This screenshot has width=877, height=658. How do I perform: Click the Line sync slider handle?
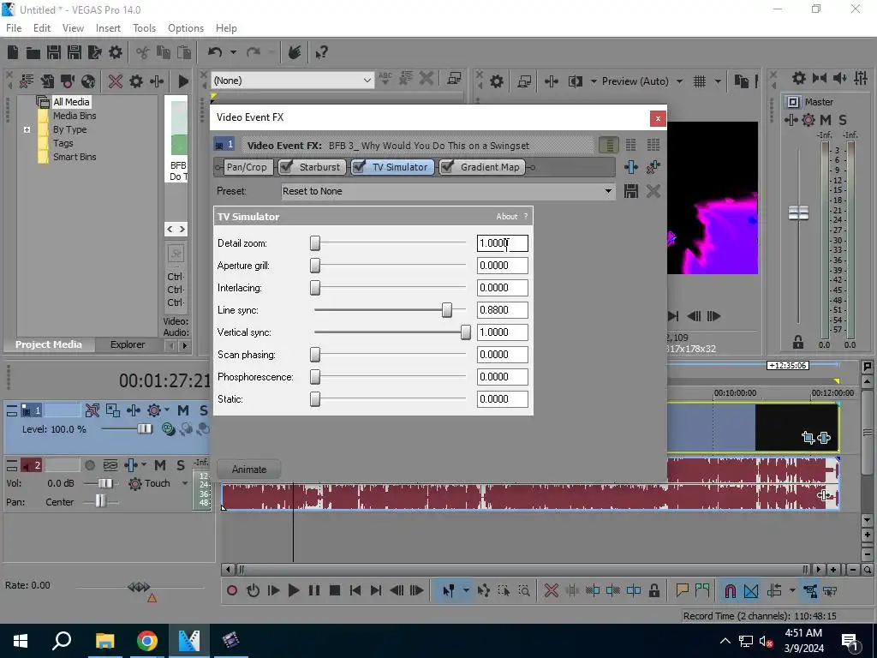(446, 310)
